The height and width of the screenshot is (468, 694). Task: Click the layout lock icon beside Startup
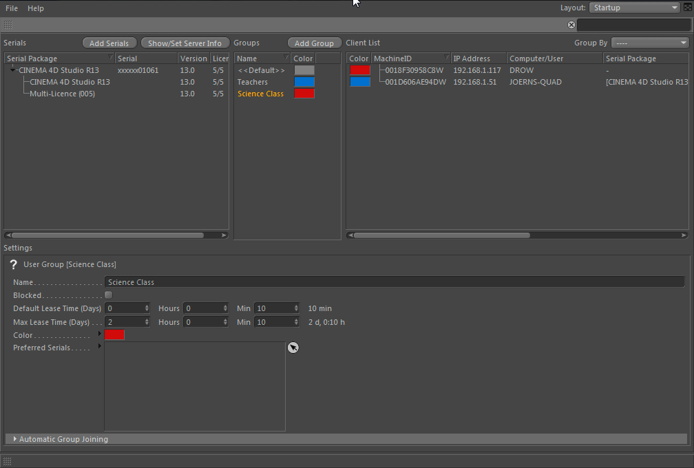pos(688,8)
